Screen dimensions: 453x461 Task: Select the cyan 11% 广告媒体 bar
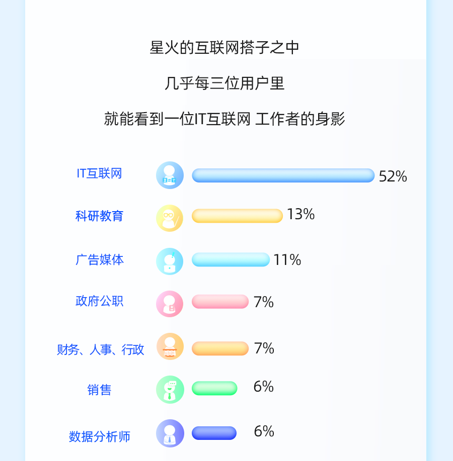[x=231, y=259]
